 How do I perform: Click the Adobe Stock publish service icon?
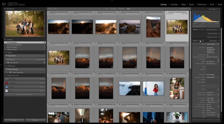coord(6,83)
